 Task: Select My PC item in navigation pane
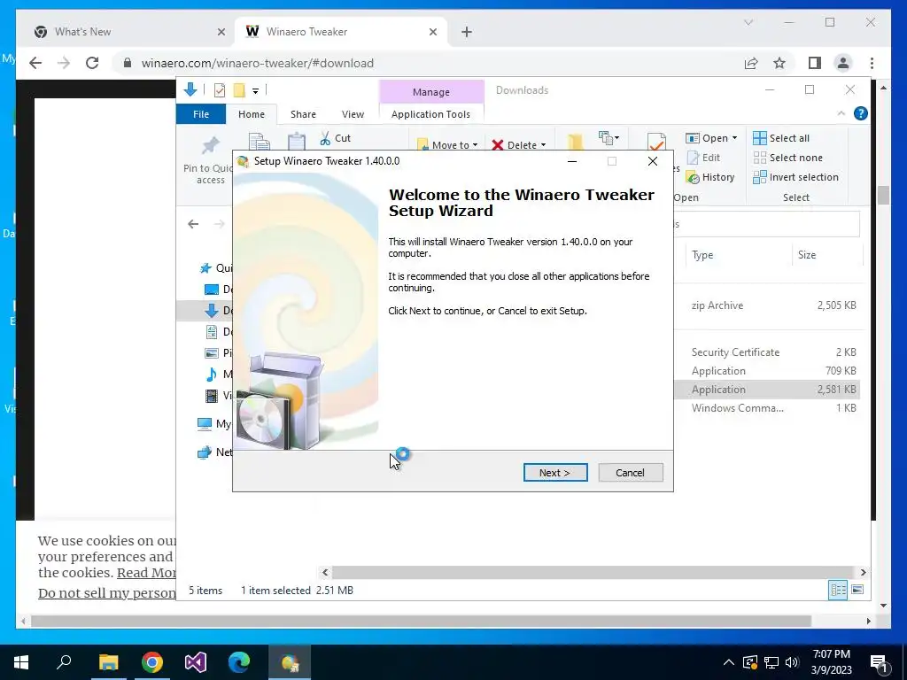point(214,424)
